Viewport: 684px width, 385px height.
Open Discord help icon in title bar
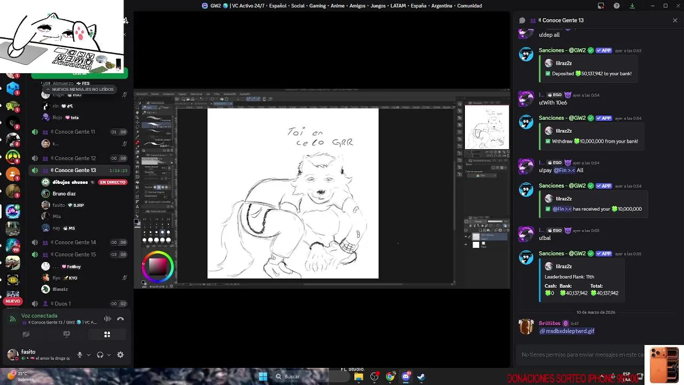tap(617, 6)
